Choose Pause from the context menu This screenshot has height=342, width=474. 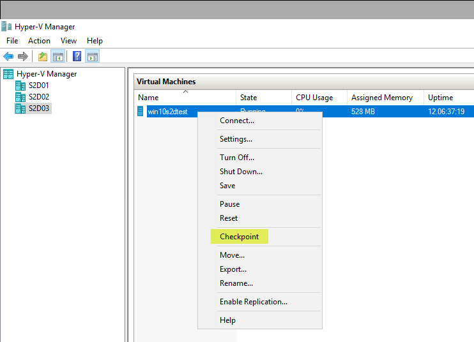pos(260,204)
